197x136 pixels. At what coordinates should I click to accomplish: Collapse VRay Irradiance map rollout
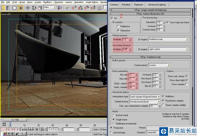(150, 57)
